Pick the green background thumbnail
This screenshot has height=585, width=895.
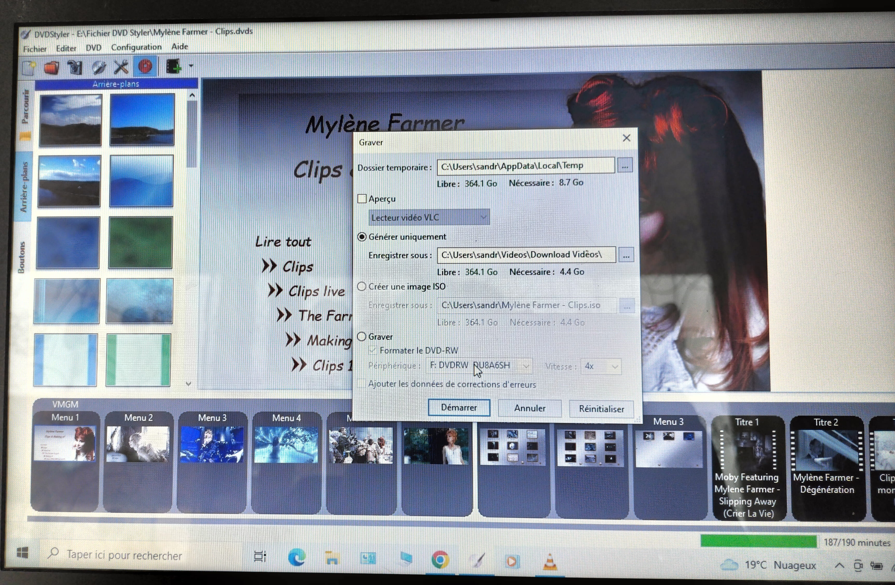[x=140, y=242]
